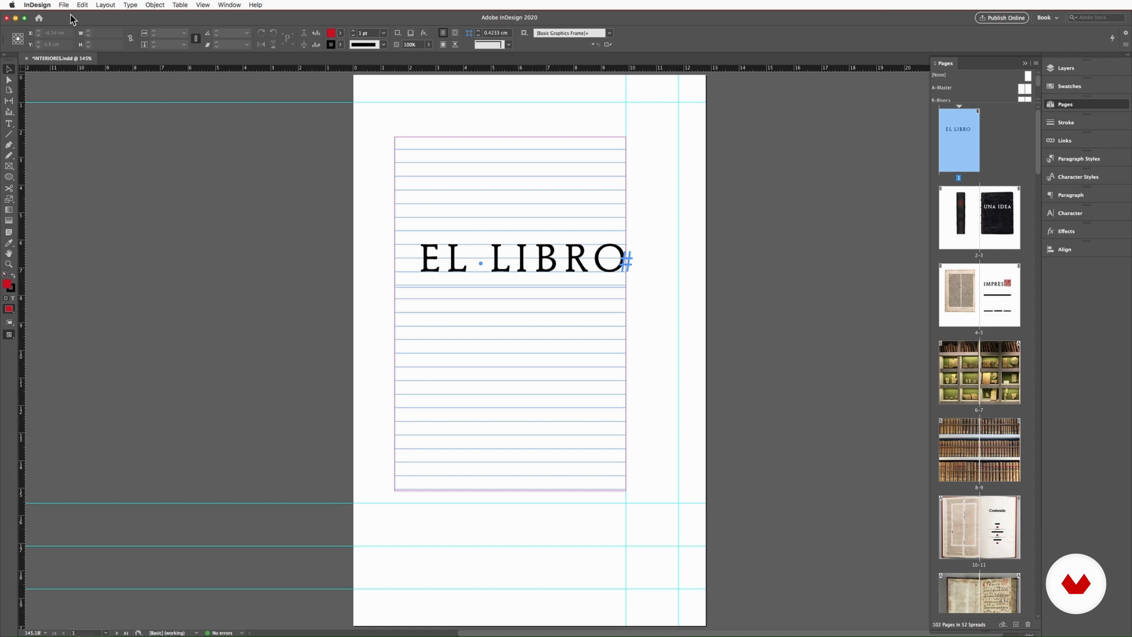The width and height of the screenshot is (1132, 637).
Task: Open the Book workspace switcher dropdown
Action: point(1048,18)
